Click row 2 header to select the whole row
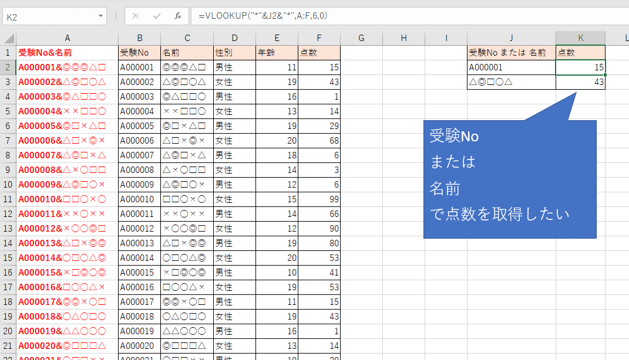Viewport: 629px width, 360px height. tap(8, 67)
